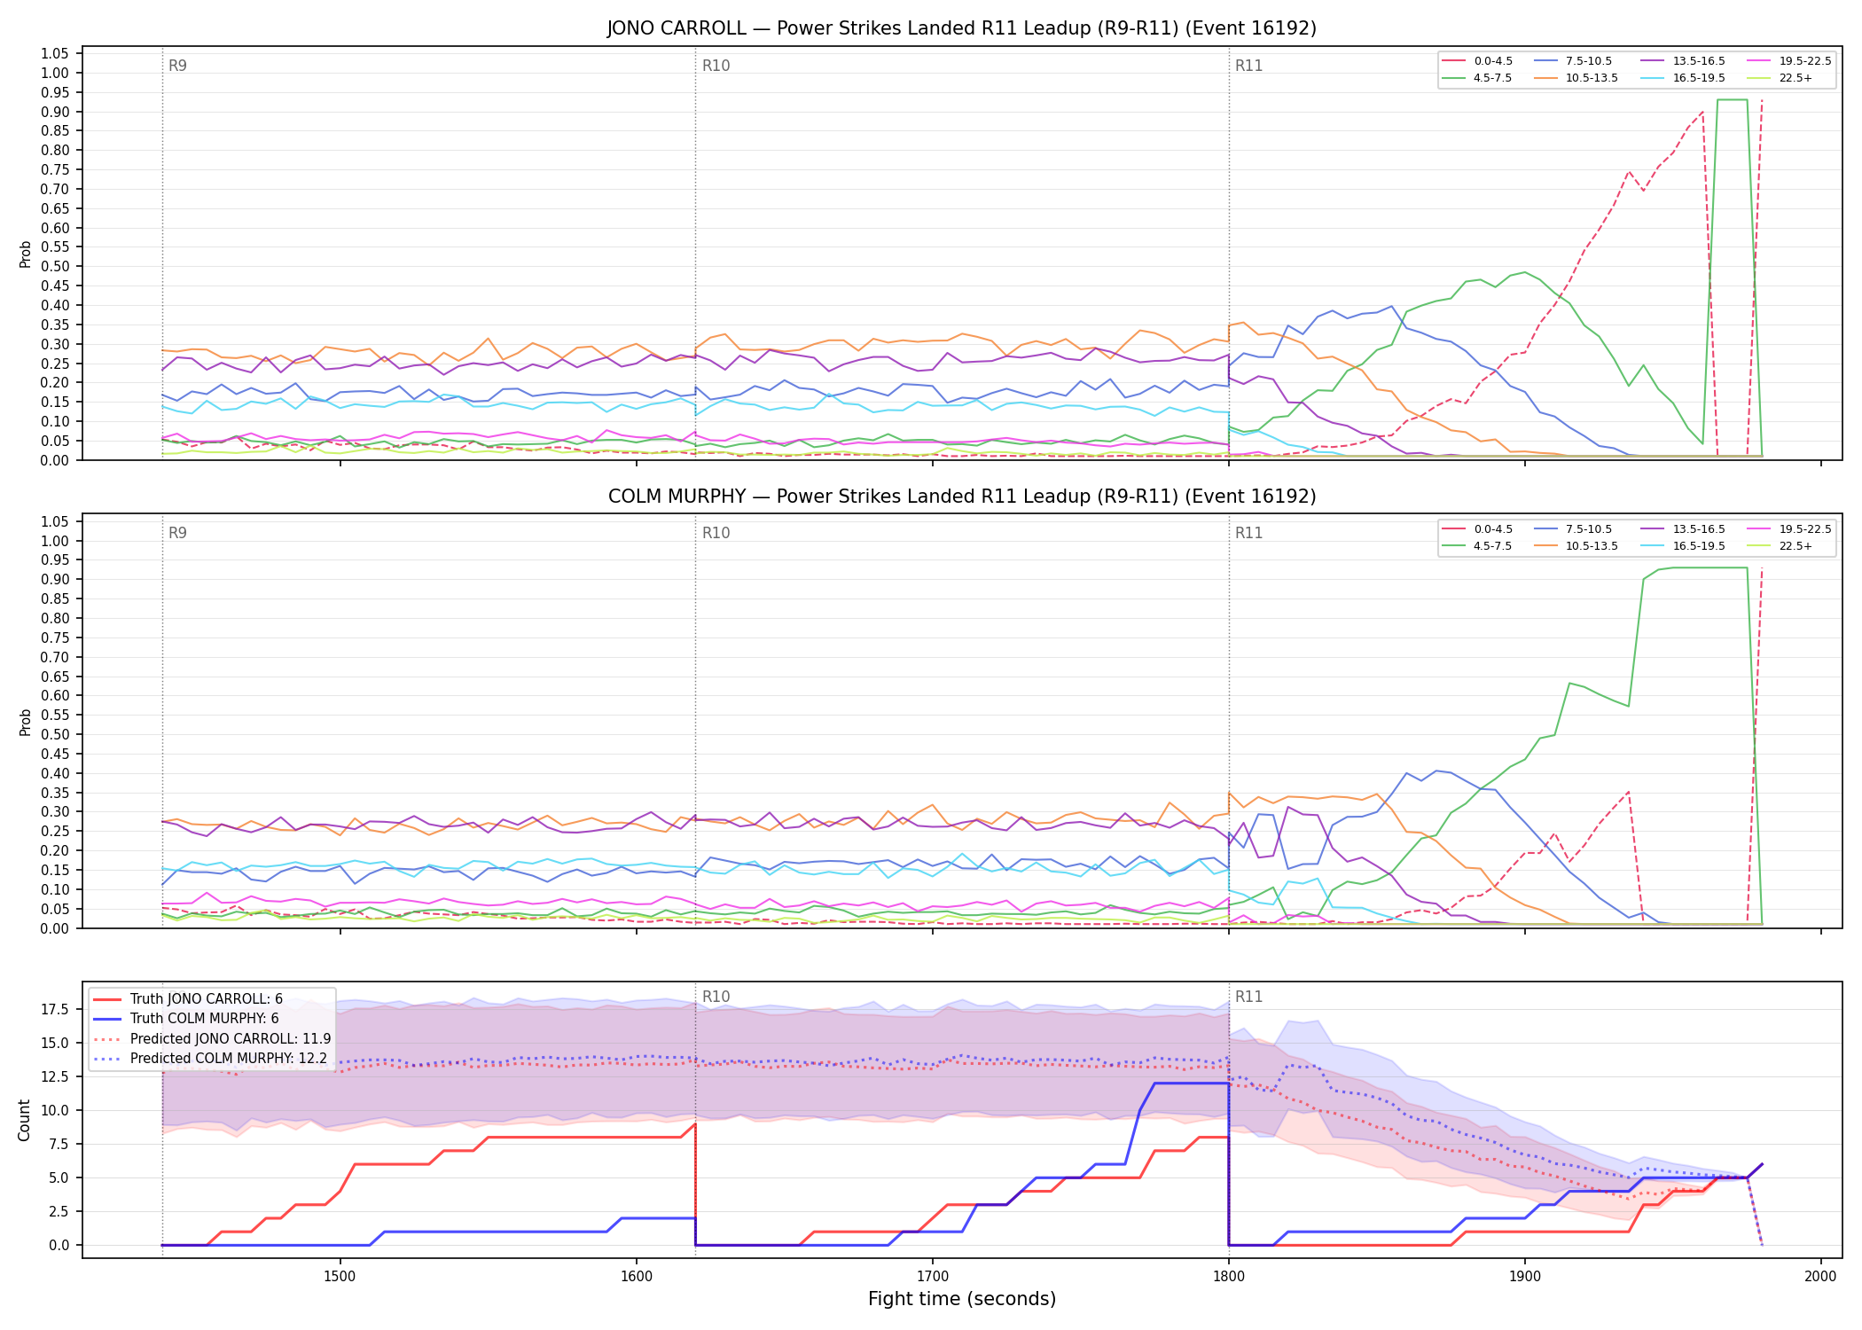Select '0.0-4.5' legend entry in Jono Carroll chart
Screen dimensions: 1862x1330
(1478, 61)
